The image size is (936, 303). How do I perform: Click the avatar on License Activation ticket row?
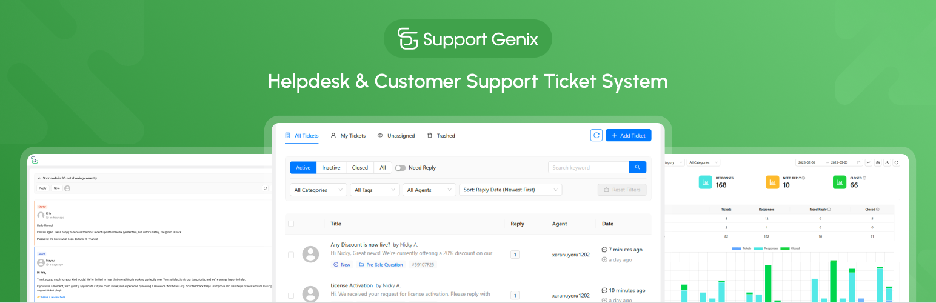pos(311,295)
